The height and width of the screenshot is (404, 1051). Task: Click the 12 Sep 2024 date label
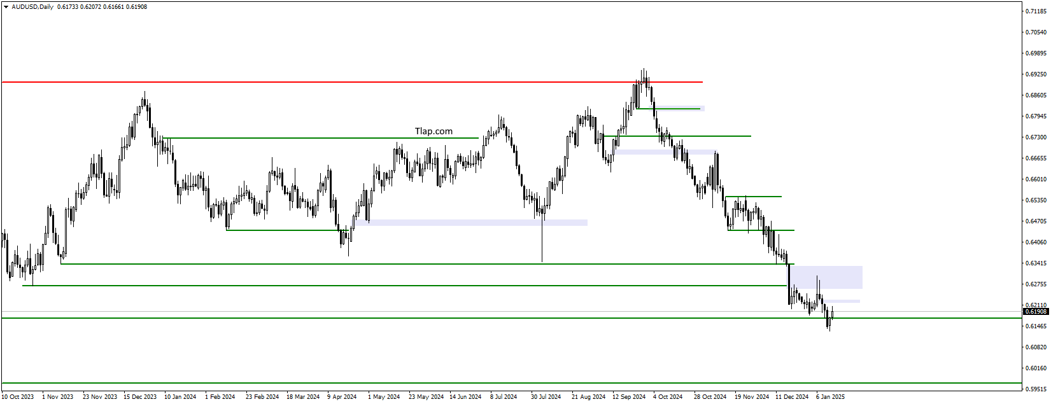click(629, 397)
